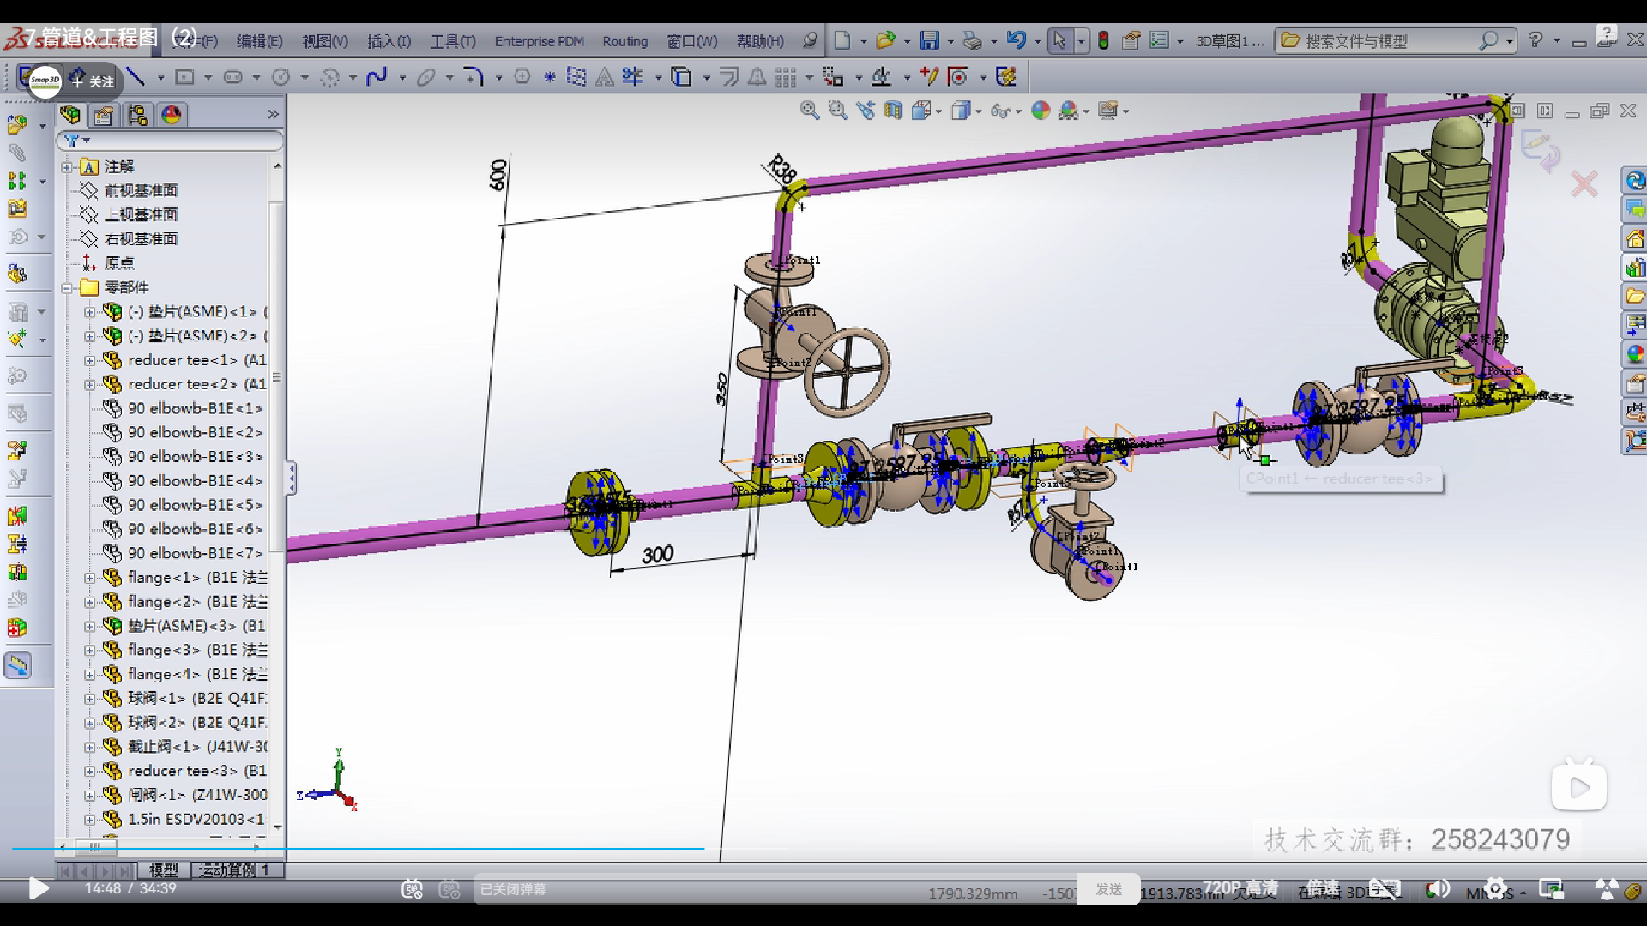Click the Undo toolbar icon
The width and height of the screenshot is (1647, 926).
[x=1016, y=40]
